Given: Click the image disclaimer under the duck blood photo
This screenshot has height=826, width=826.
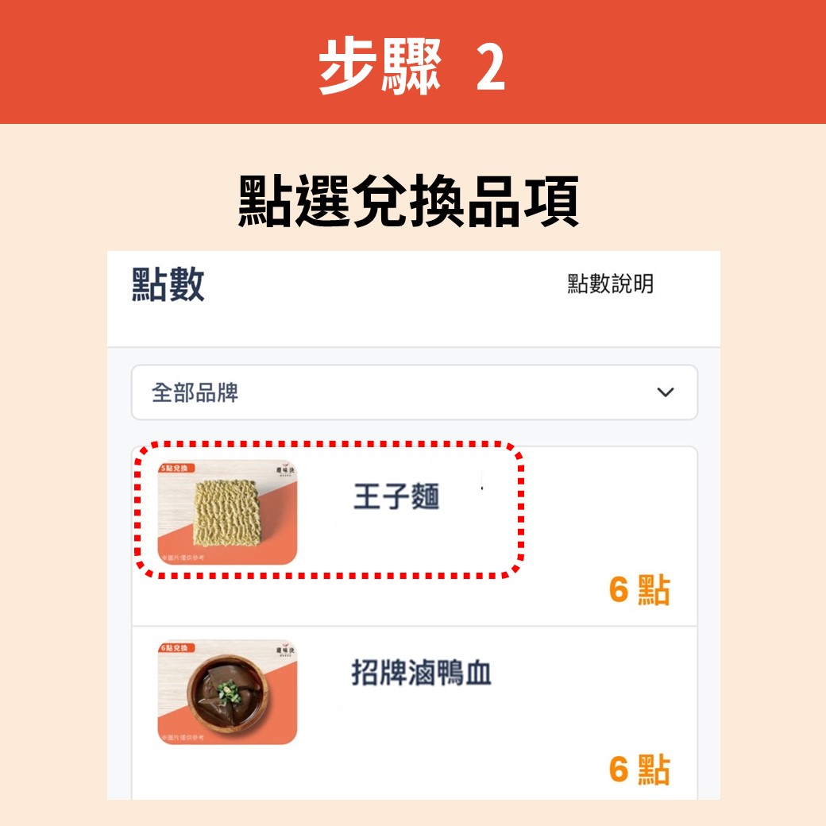Looking at the screenshot, I should 183,738.
